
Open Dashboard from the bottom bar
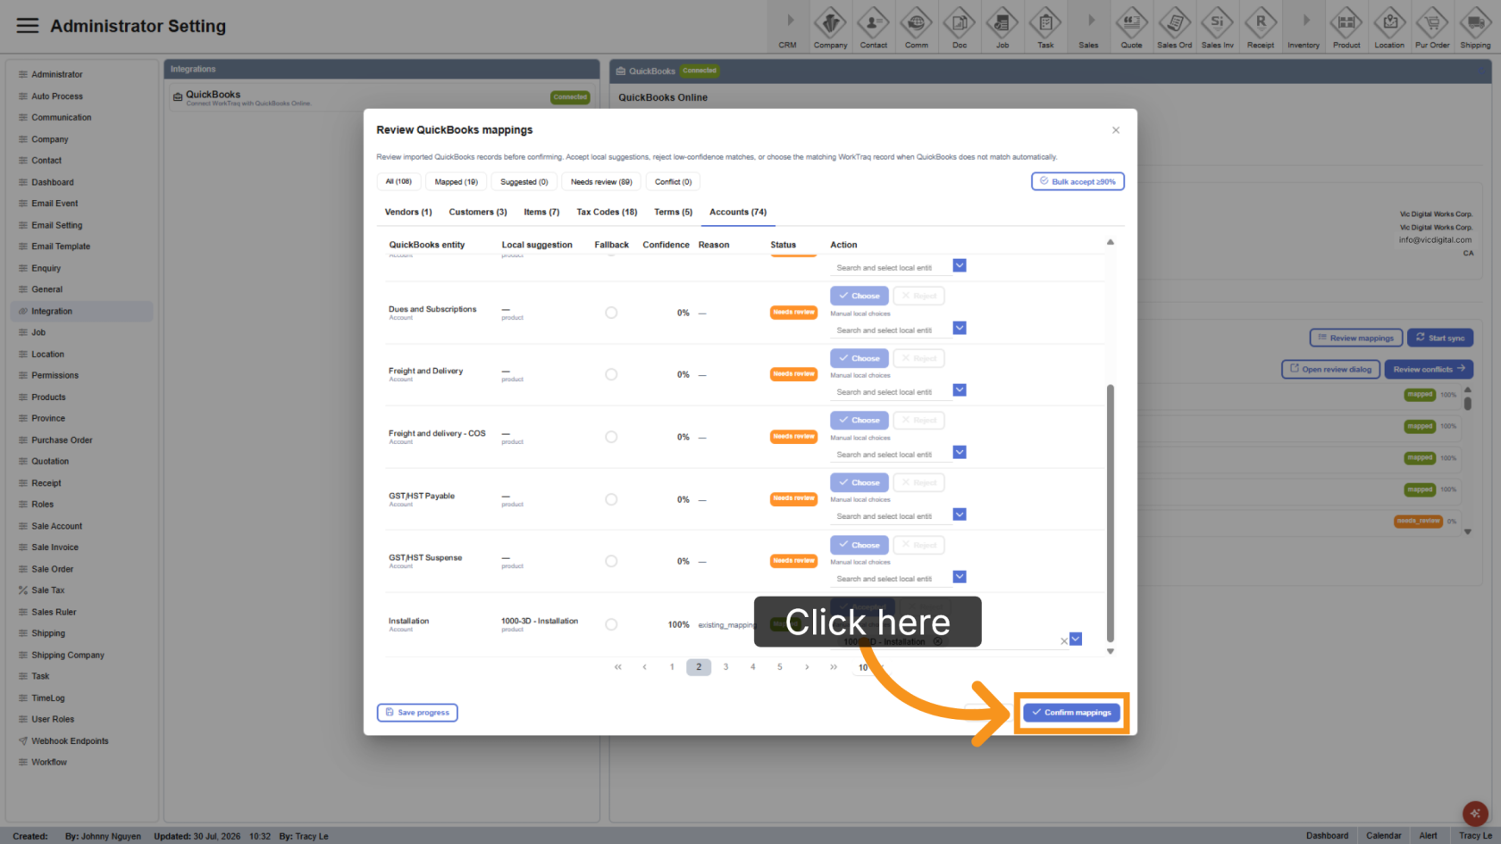(x=1327, y=836)
